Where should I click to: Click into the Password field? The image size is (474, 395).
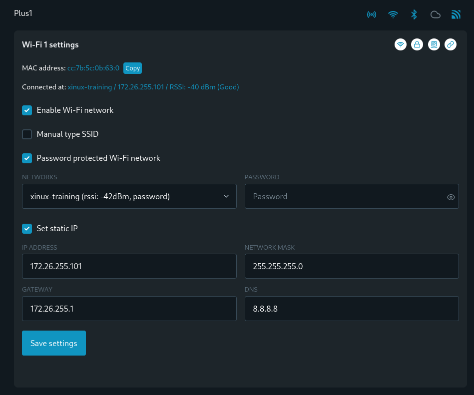pyautogui.click(x=345, y=197)
